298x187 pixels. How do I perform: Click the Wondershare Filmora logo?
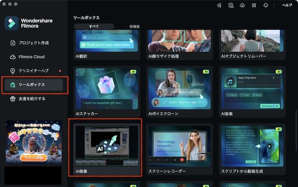pyautogui.click(x=11, y=23)
